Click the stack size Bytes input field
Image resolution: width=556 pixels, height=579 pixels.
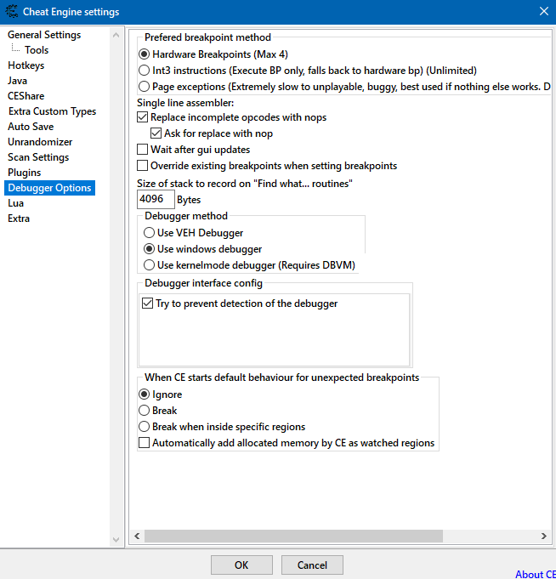[x=156, y=200]
